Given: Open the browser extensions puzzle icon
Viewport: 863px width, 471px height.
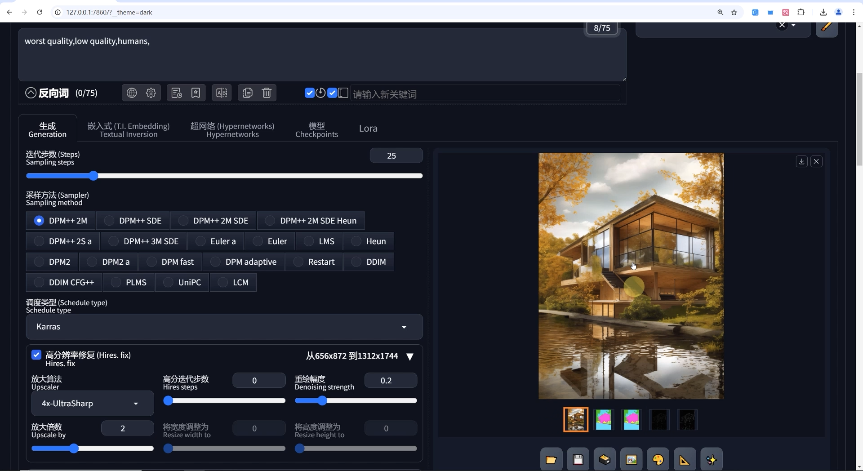Looking at the screenshot, I should click(x=801, y=12).
